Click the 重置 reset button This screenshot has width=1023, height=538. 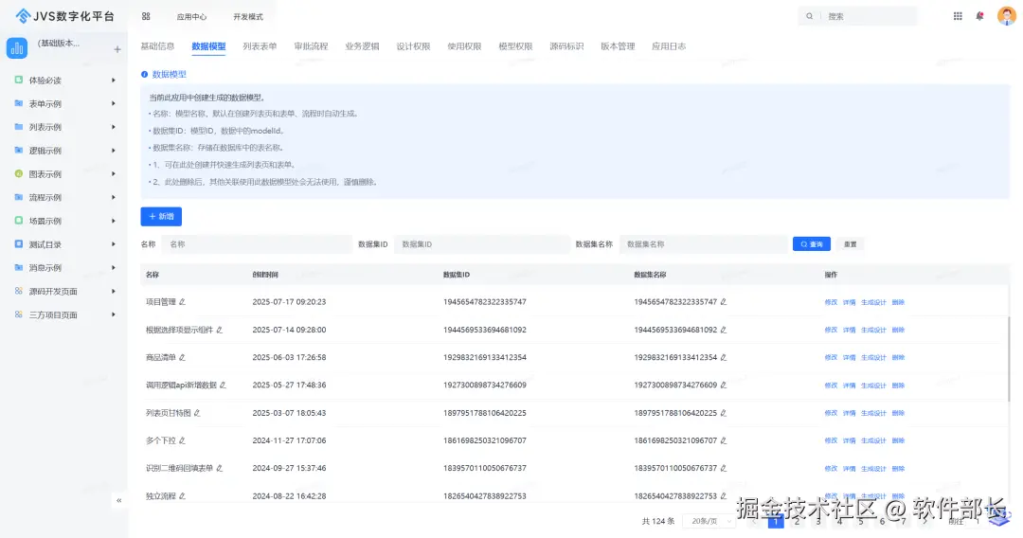pyautogui.click(x=850, y=243)
